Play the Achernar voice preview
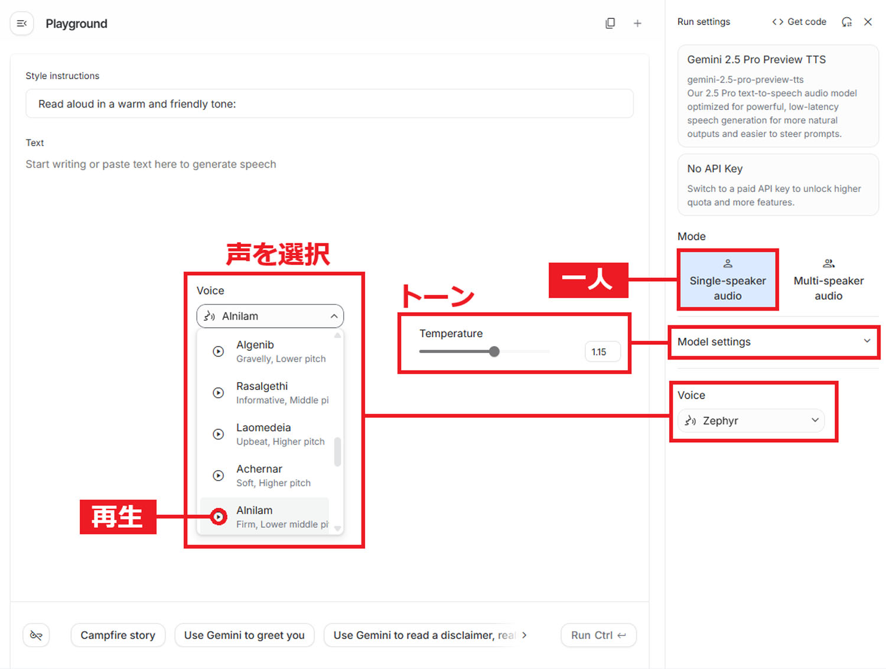The image size is (886, 669). pos(219,475)
